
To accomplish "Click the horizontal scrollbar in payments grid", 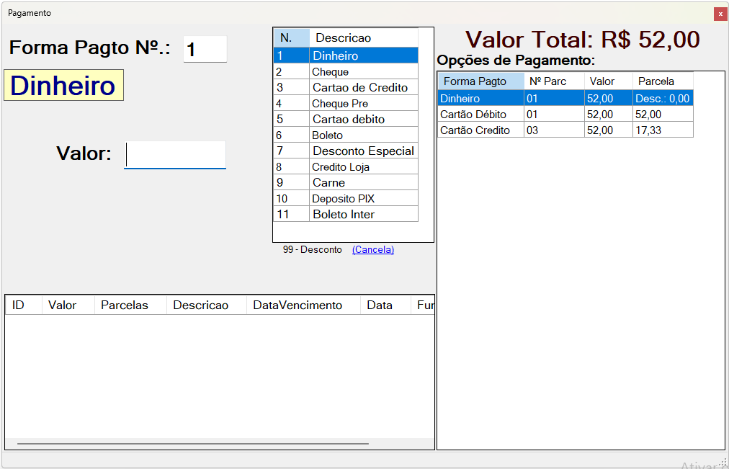I will click(193, 444).
